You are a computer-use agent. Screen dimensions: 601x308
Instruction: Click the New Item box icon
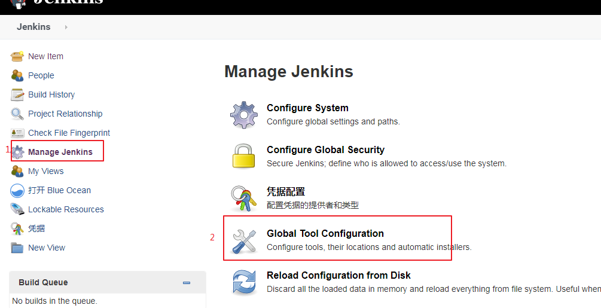(17, 56)
